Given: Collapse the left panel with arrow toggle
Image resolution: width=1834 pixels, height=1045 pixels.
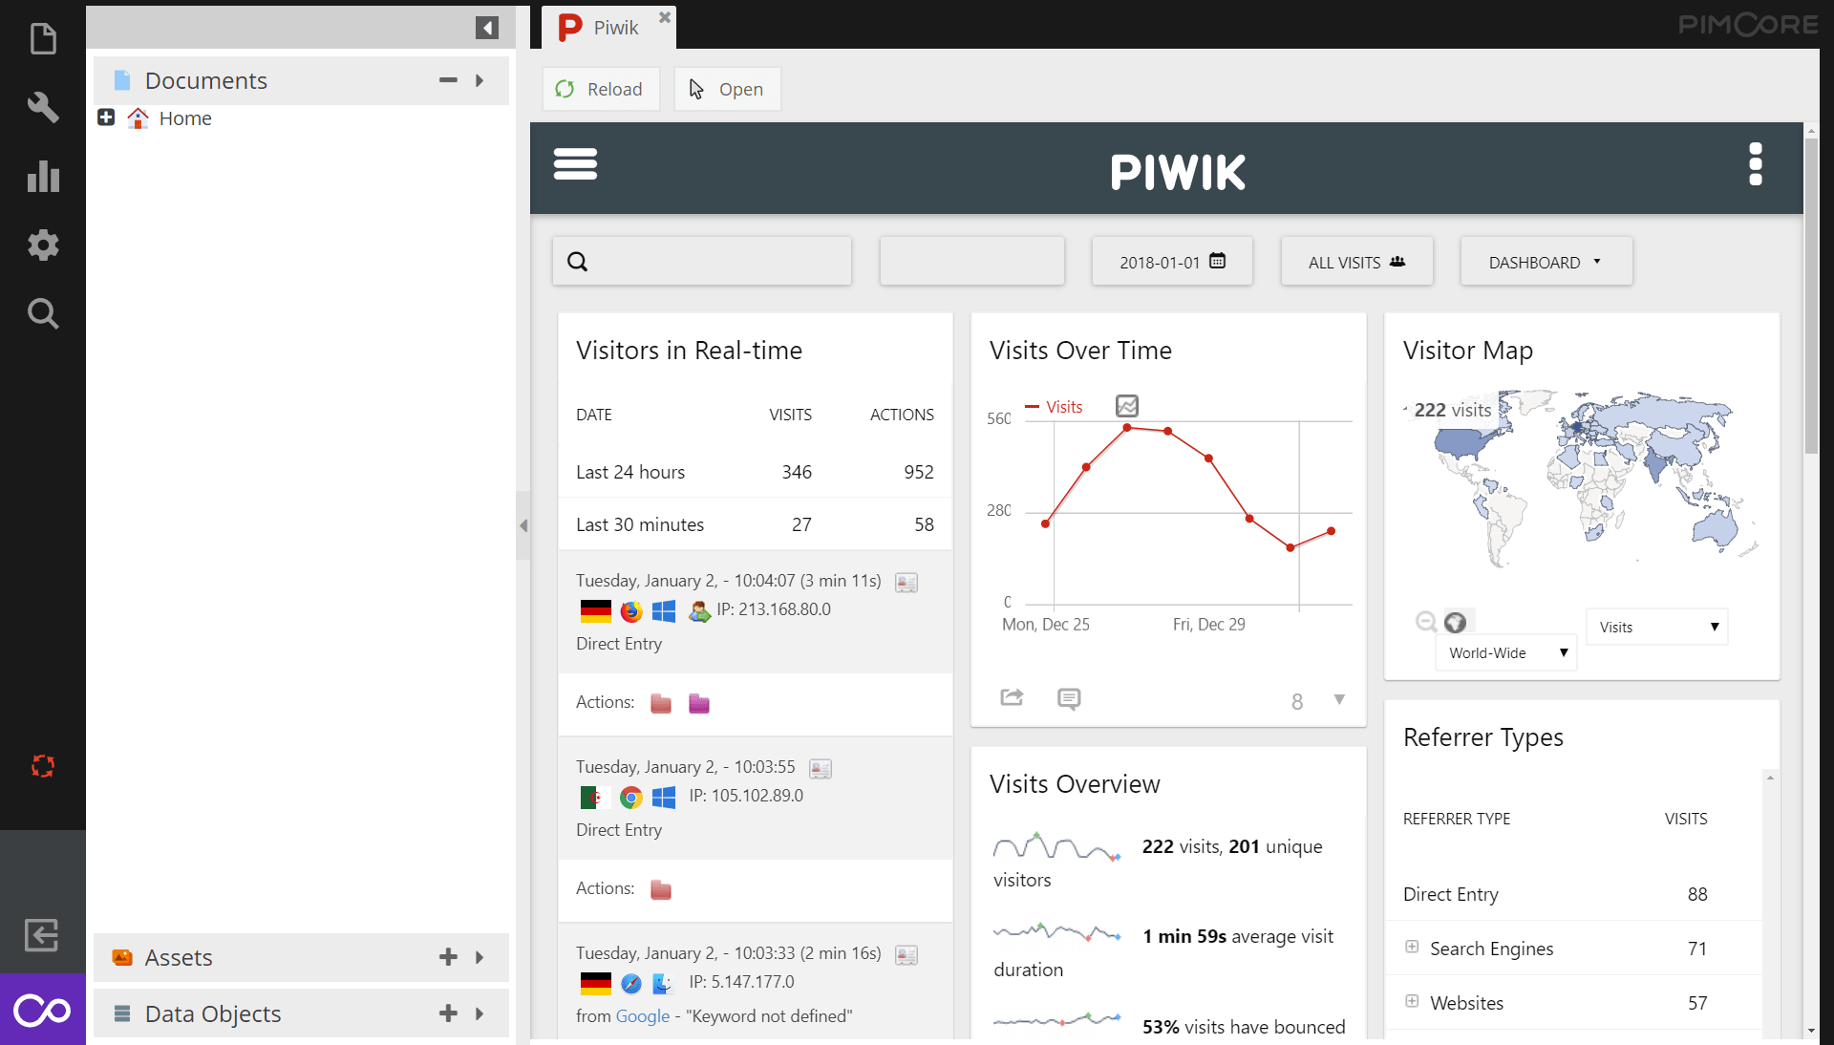Looking at the screenshot, I should tap(487, 28).
